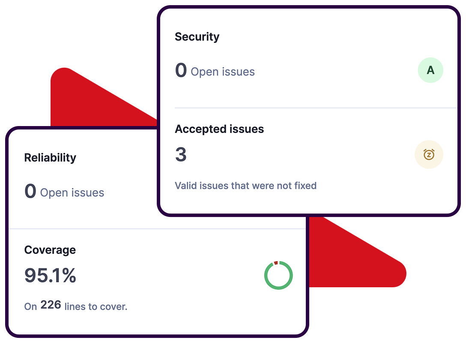Select 'Valid issues that were not fixed' text
This screenshot has width=466, height=343.
(x=245, y=186)
